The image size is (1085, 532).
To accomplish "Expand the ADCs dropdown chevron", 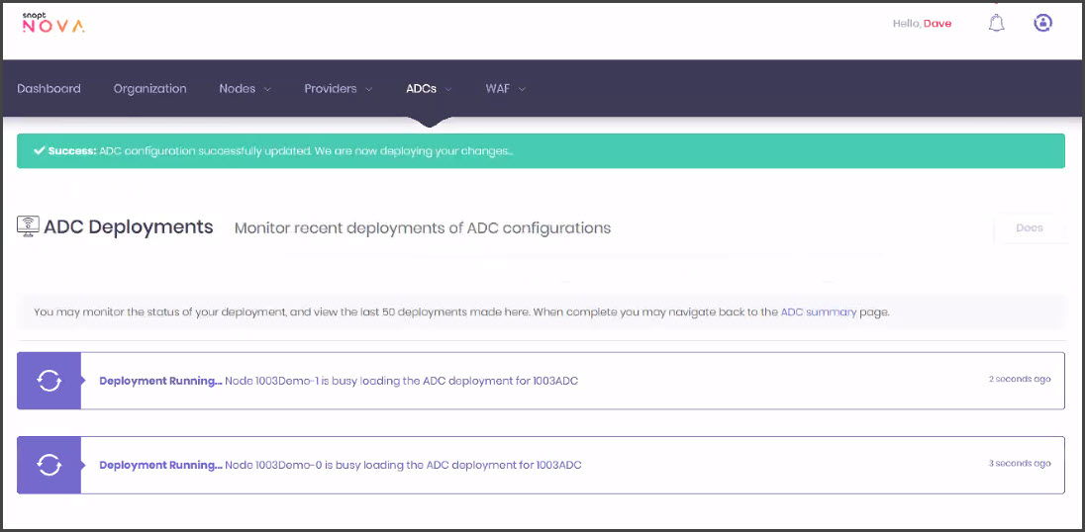I will click(448, 89).
